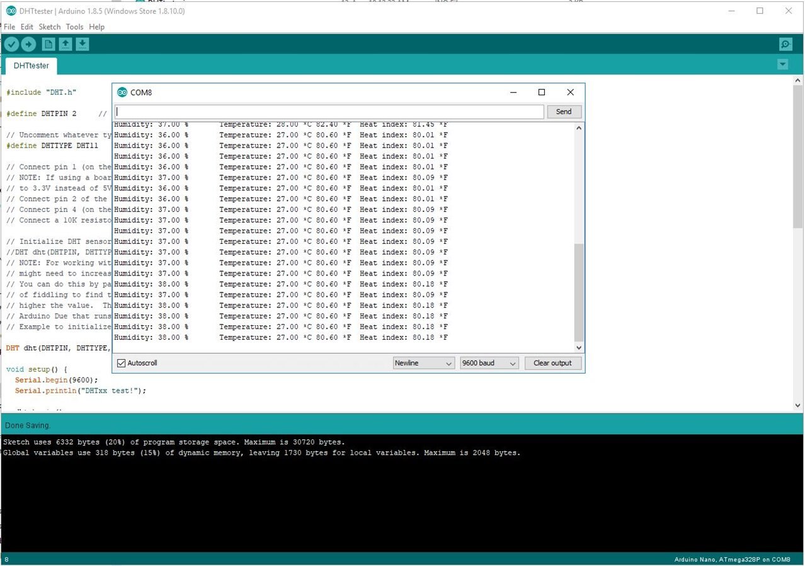Expand the tab options dropdown arrow

(x=782, y=64)
